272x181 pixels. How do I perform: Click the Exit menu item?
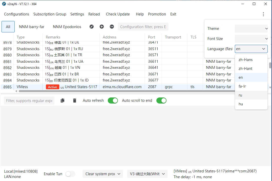point(173,14)
